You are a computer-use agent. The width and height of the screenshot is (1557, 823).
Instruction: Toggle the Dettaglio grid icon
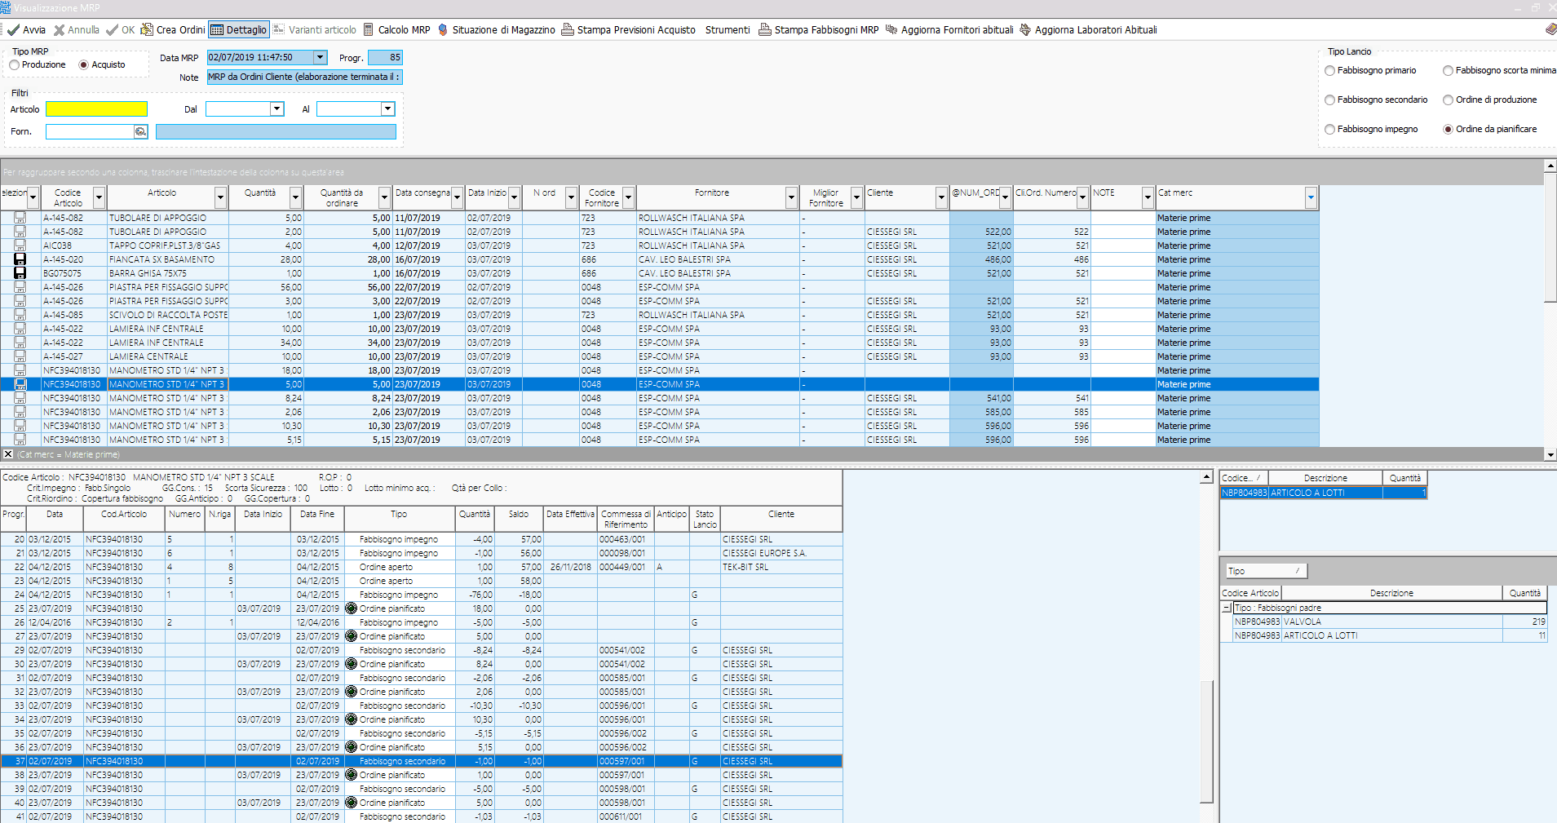[217, 30]
